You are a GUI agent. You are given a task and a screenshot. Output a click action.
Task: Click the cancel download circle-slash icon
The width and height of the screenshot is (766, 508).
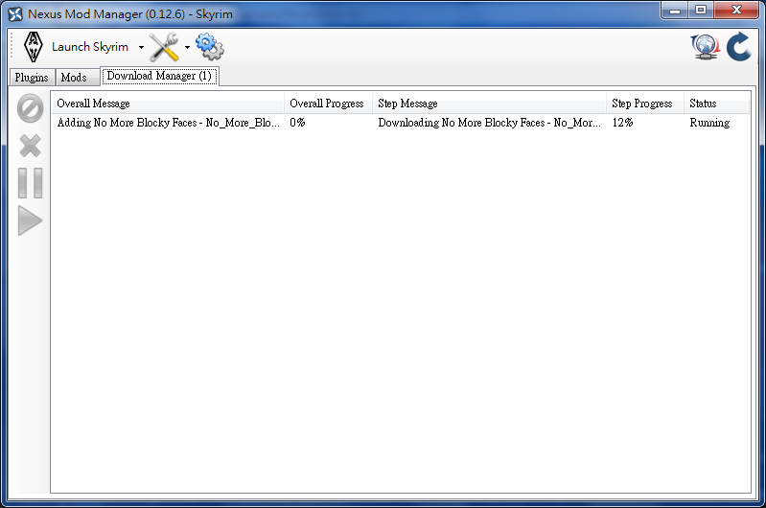[31, 108]
